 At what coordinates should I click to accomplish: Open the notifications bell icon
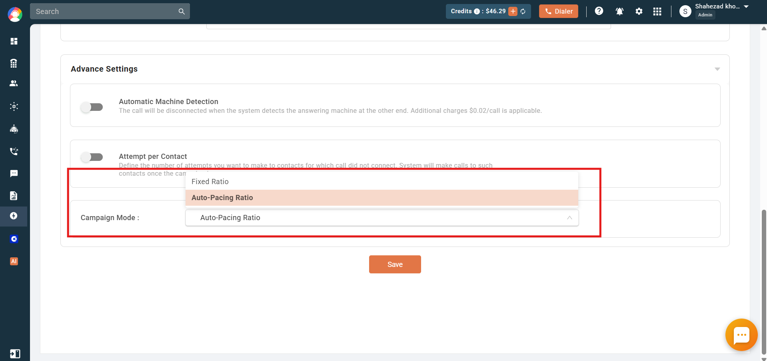coord(619,11)
